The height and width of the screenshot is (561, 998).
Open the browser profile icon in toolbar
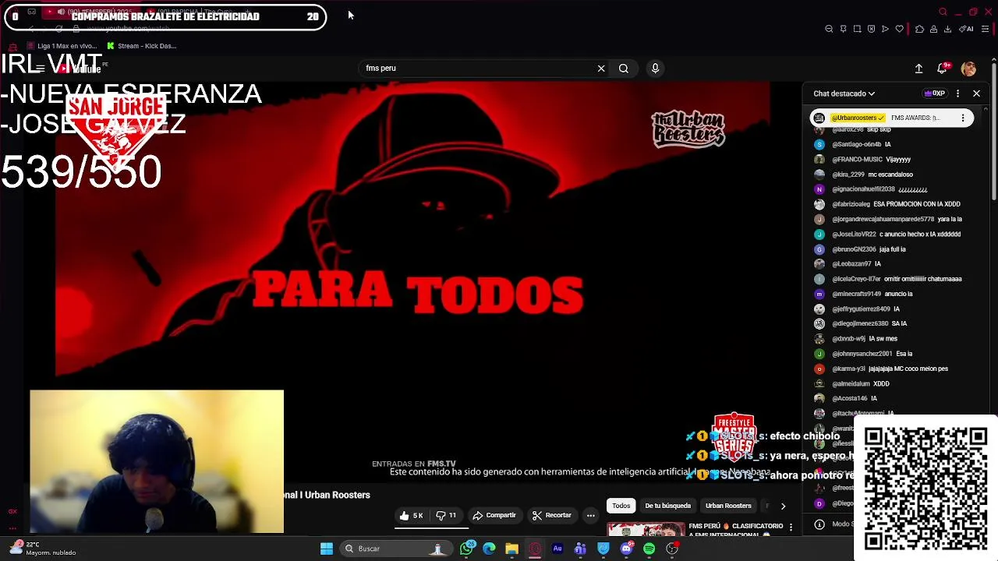point(933,29)
